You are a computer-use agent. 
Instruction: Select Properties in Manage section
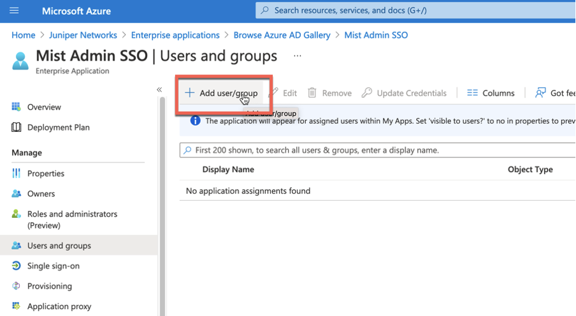click(45, 173)
